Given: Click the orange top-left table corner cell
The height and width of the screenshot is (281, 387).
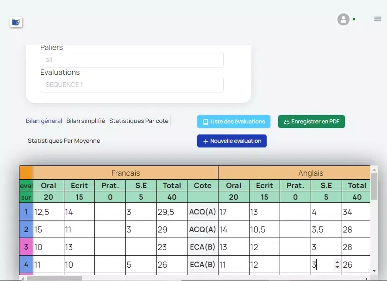Looking at the screenshot, I should pyautogui.click(x=26, y=172).
